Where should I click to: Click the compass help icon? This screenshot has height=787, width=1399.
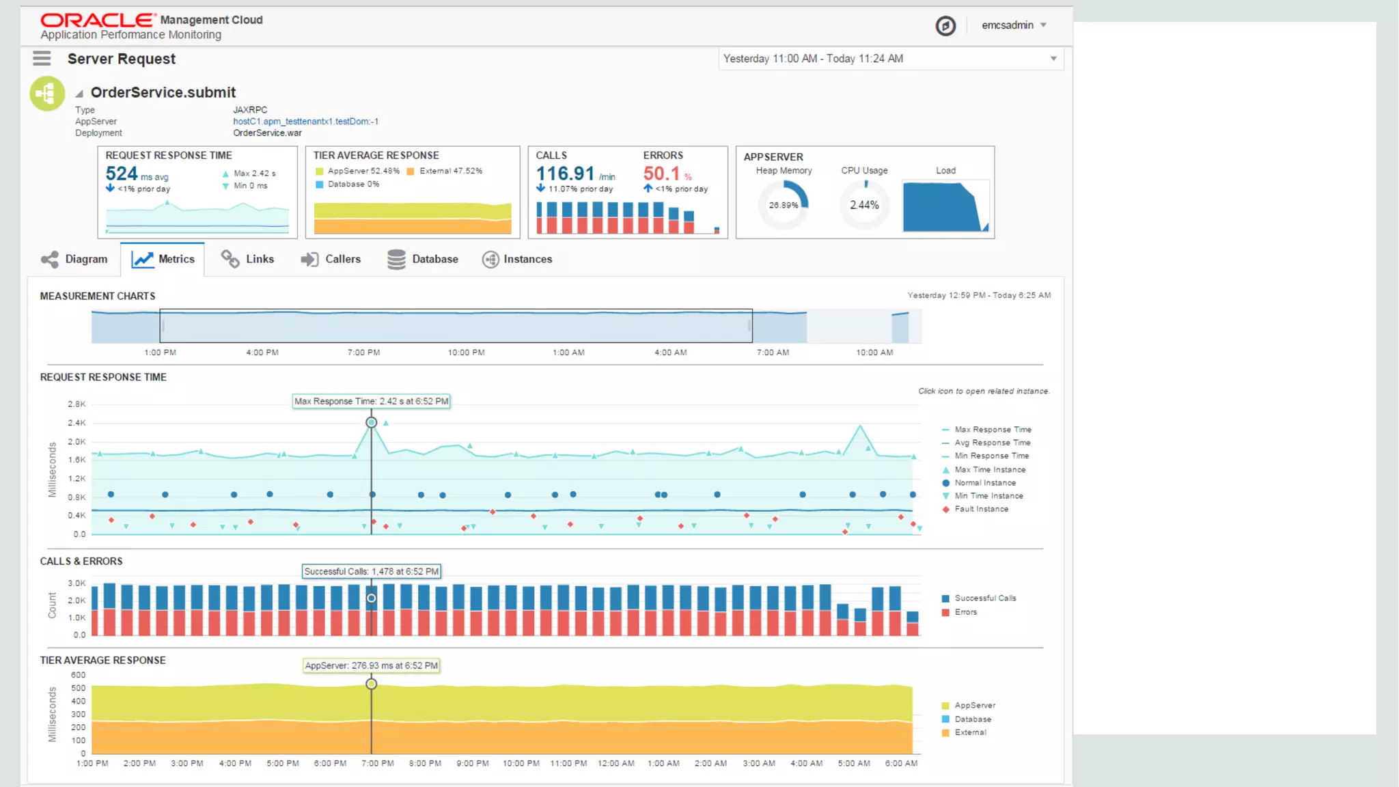coord(945,26)
